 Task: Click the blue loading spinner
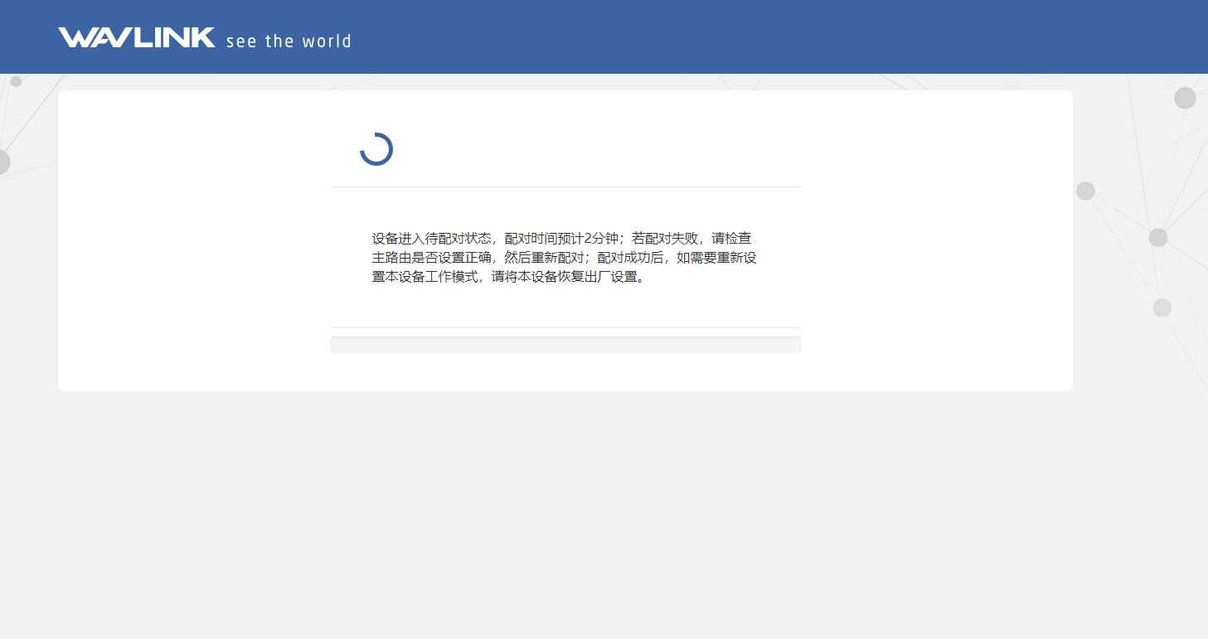click(376, 149)
